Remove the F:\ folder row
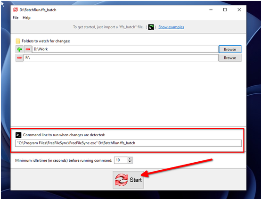The image size is (261, 199). 19,58
